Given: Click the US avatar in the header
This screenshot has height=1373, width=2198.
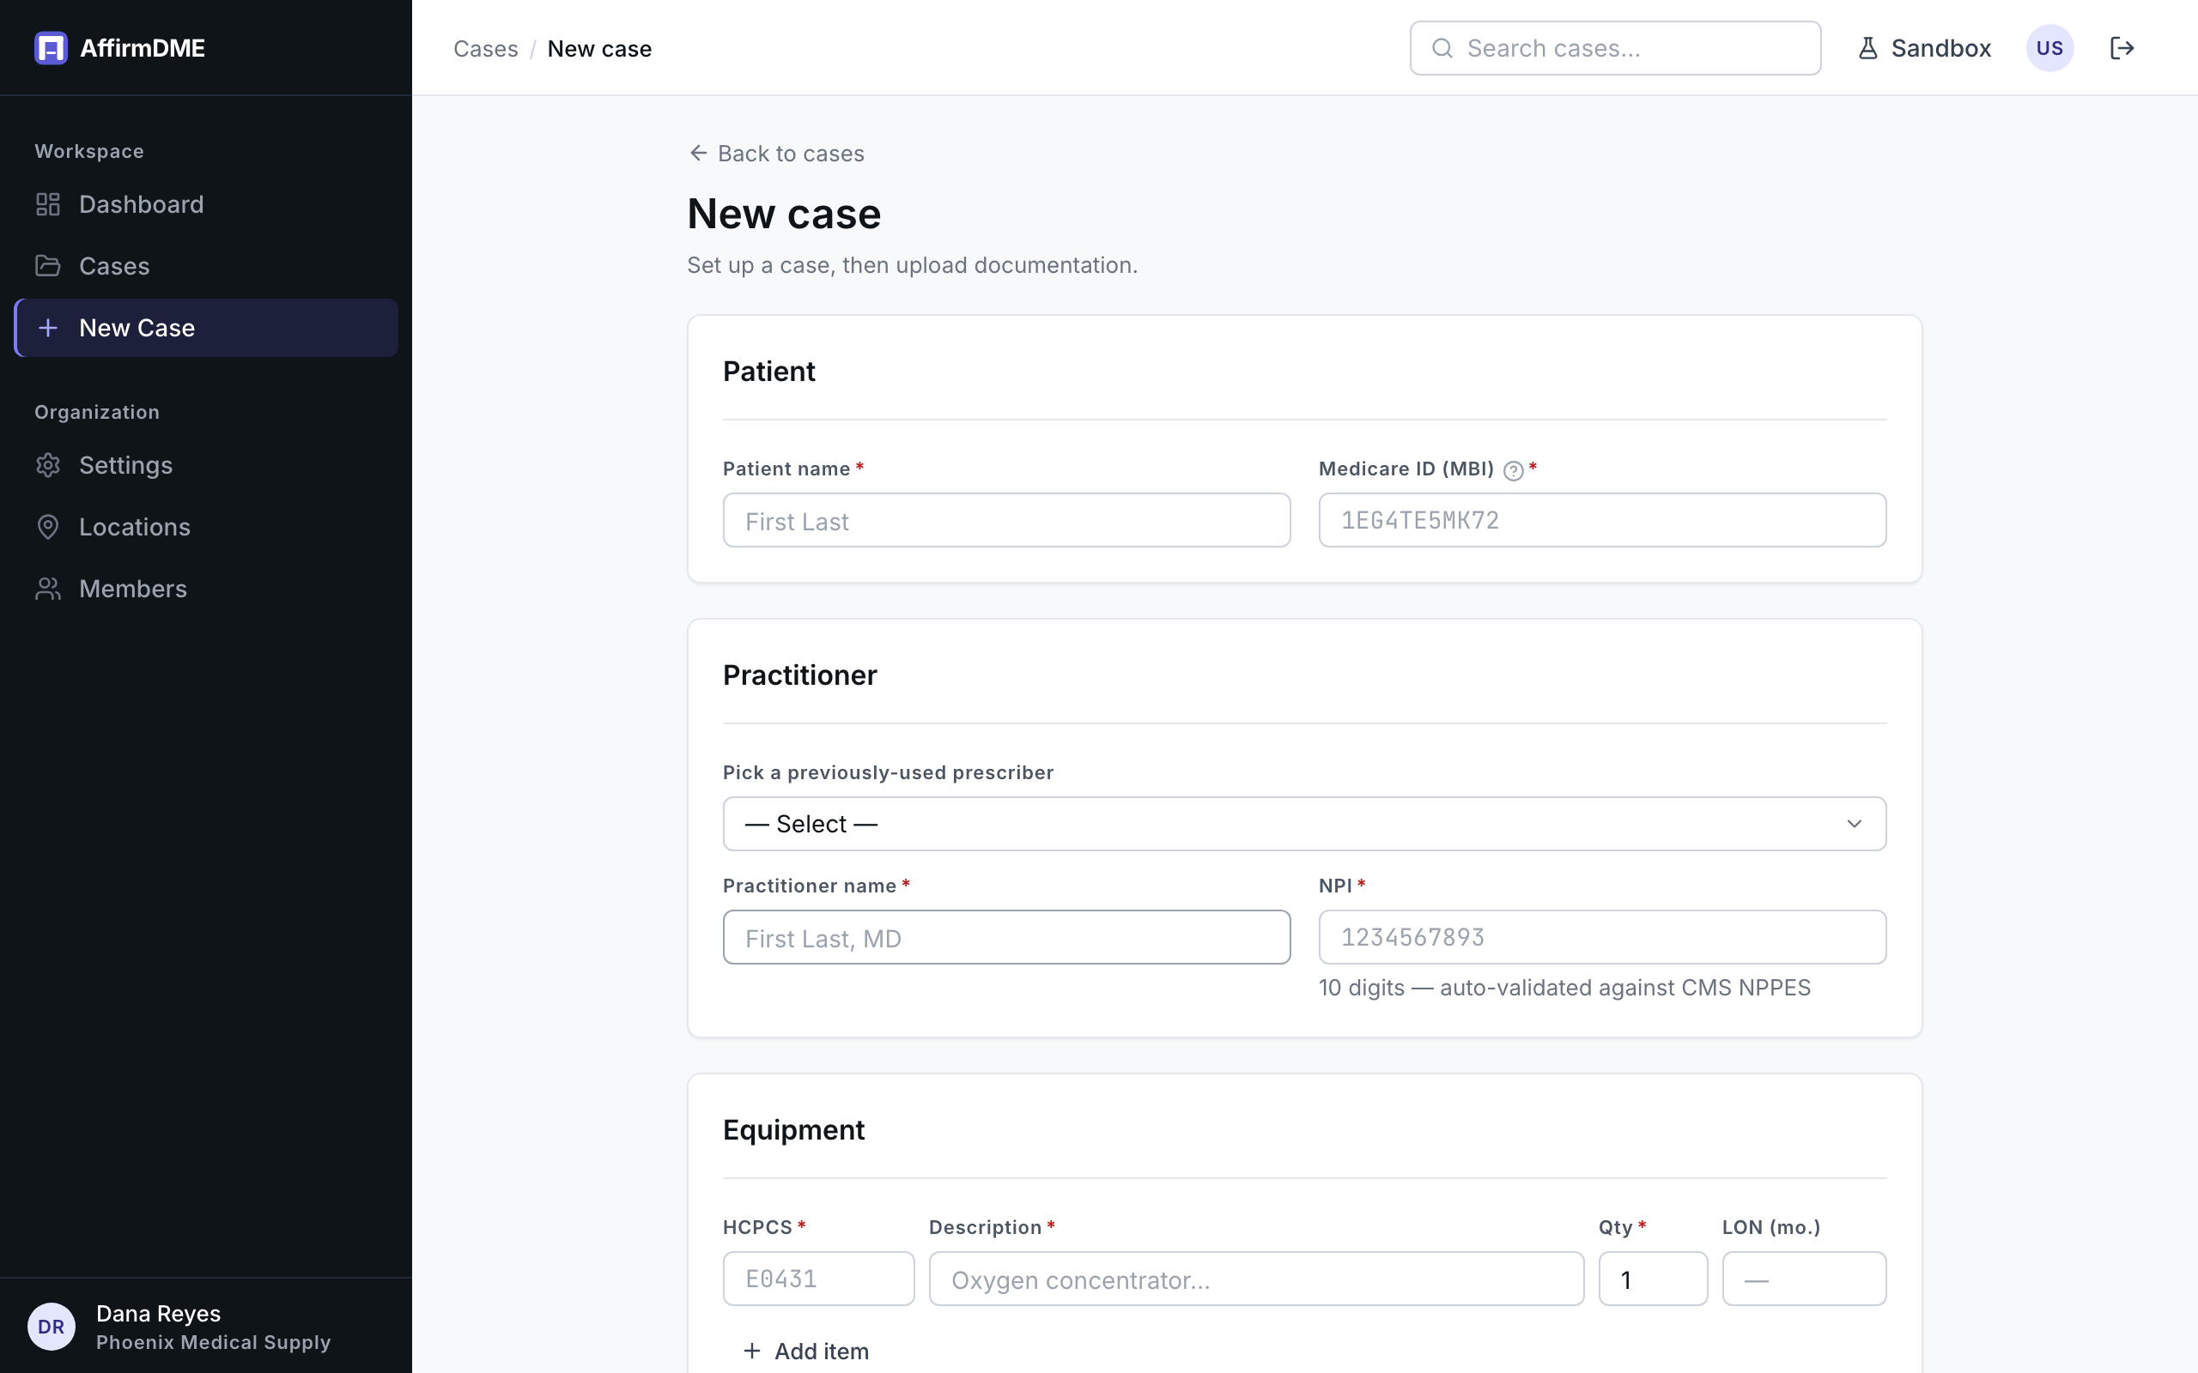Looking at the screenshot, I should [2050, 48].
